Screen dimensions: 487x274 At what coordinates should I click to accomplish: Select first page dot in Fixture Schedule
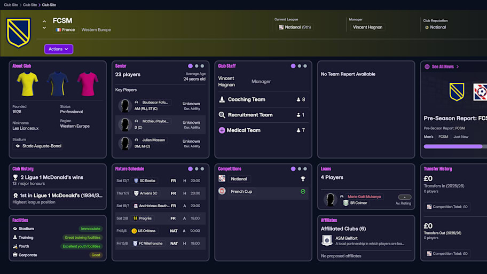pyautogui.click(x=191, y=169)
